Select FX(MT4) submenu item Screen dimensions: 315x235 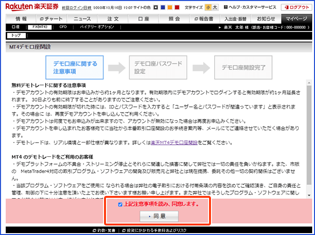pos(40,27)
